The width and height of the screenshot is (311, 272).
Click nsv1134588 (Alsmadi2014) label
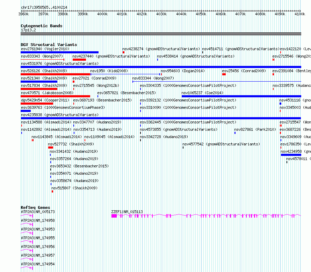46,122
